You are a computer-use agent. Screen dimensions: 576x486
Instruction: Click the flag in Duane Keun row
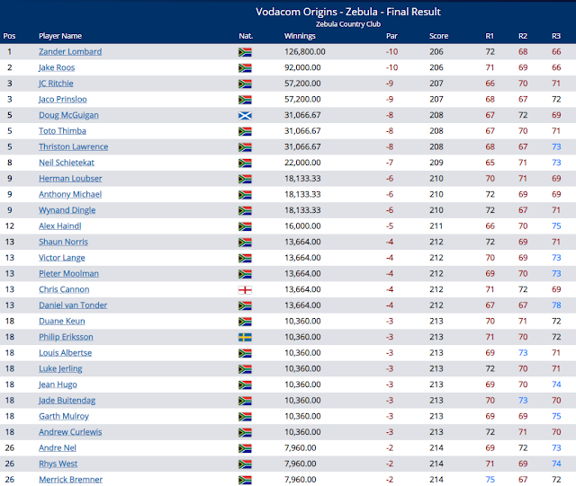click(x=245, y=322)
